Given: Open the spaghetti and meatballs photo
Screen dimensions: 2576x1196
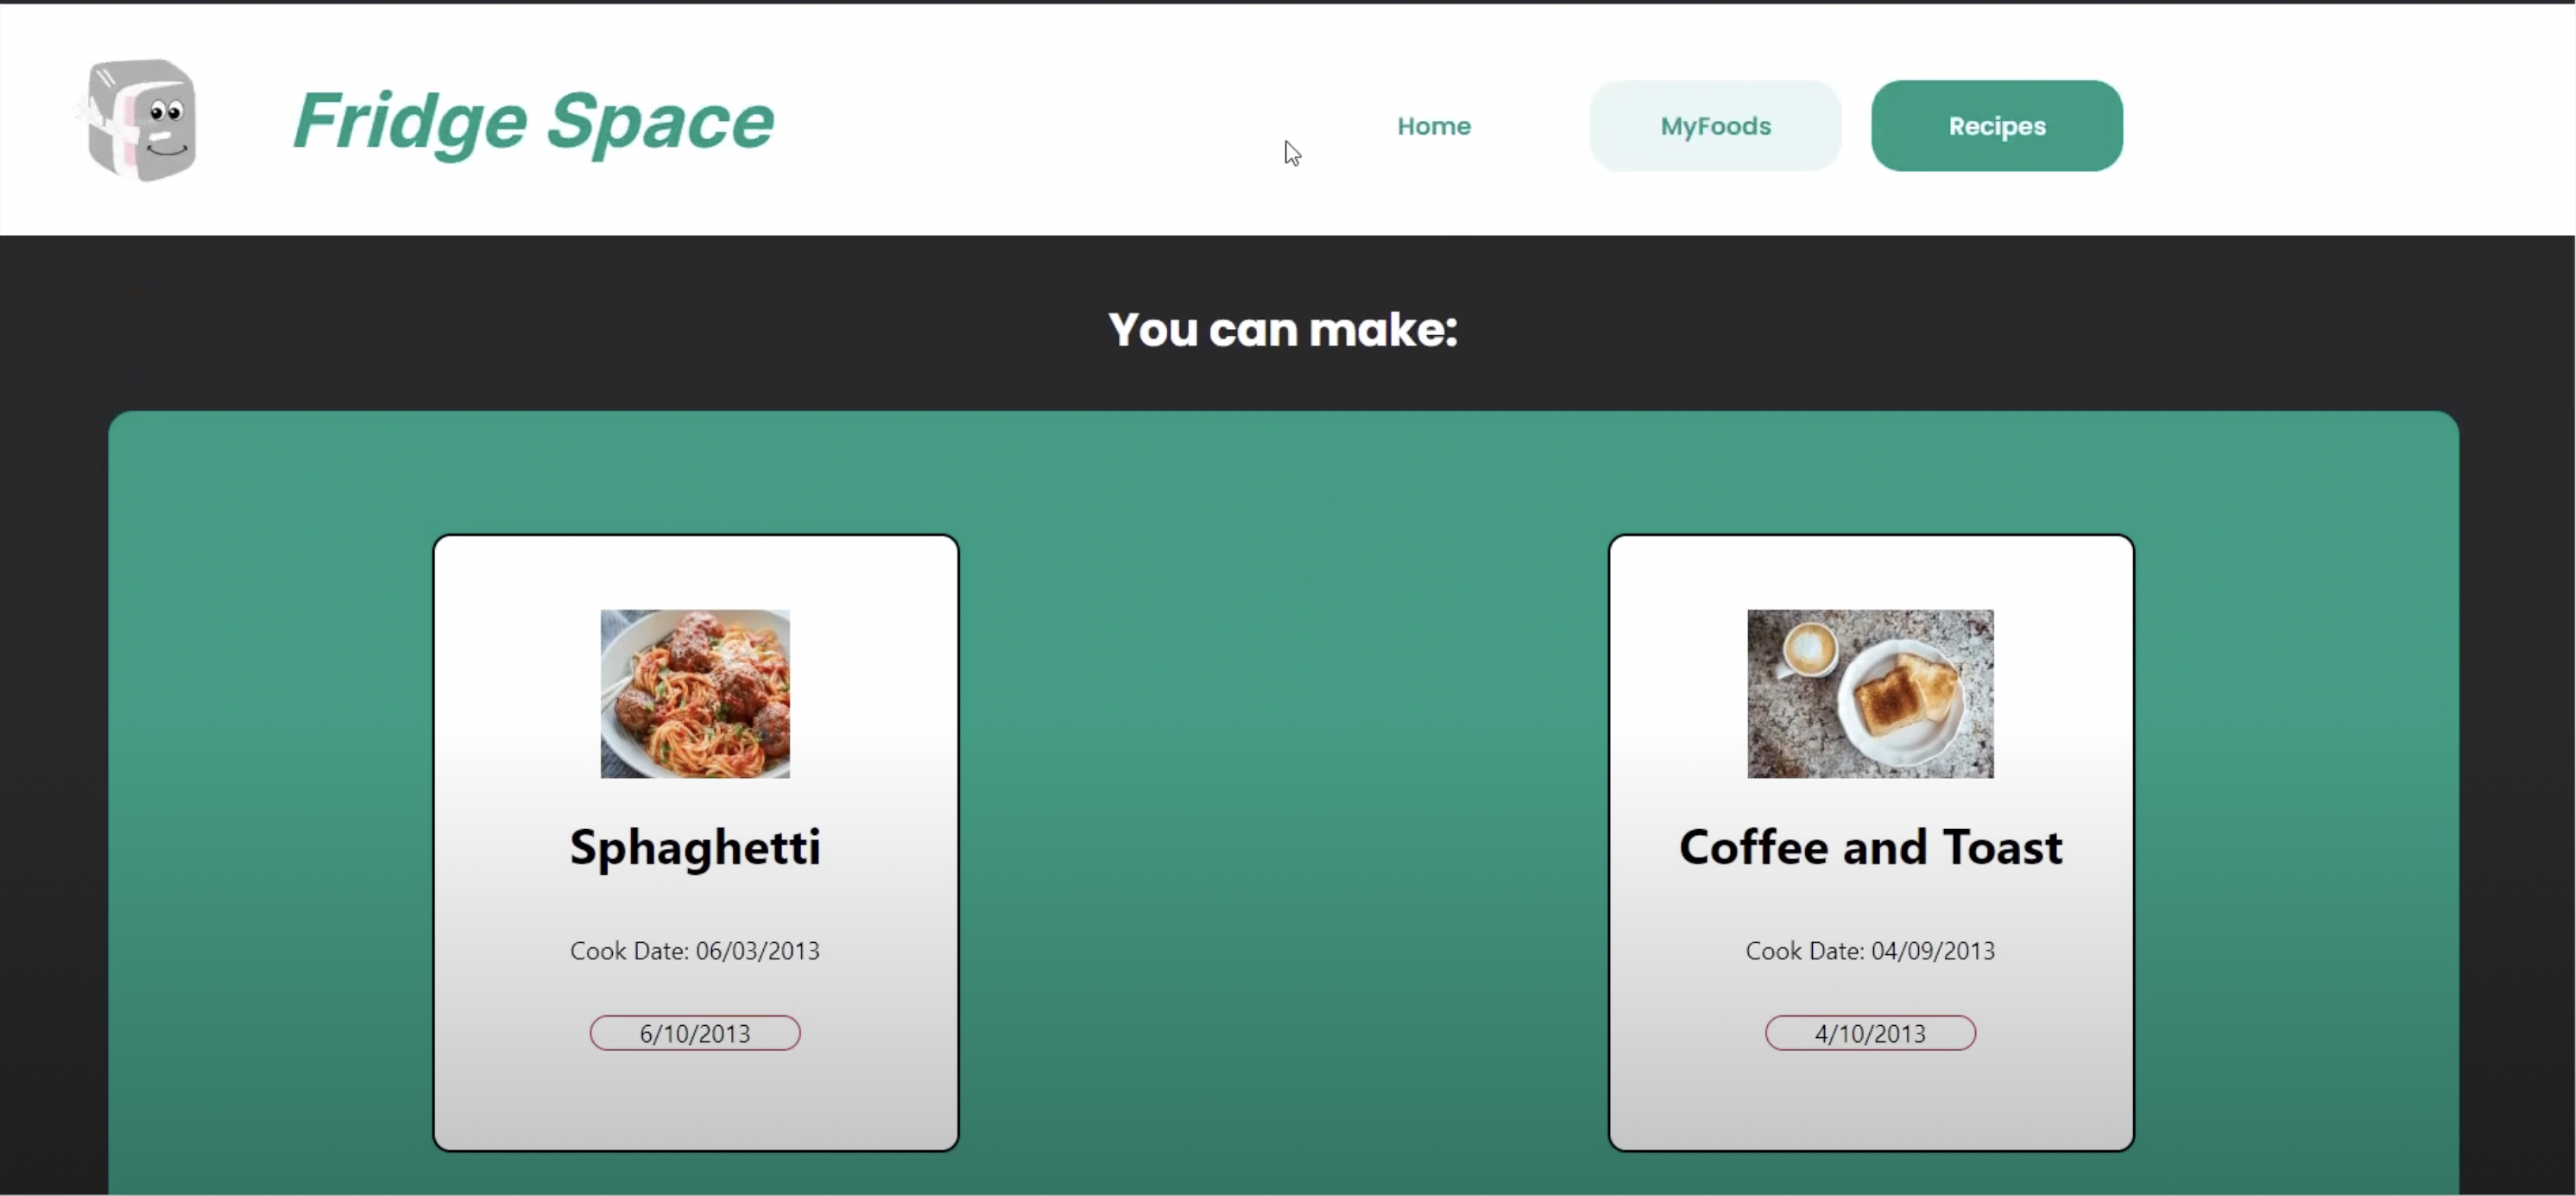Looking at the screenshot, I should pyautogui.click(x=695, y=694).
